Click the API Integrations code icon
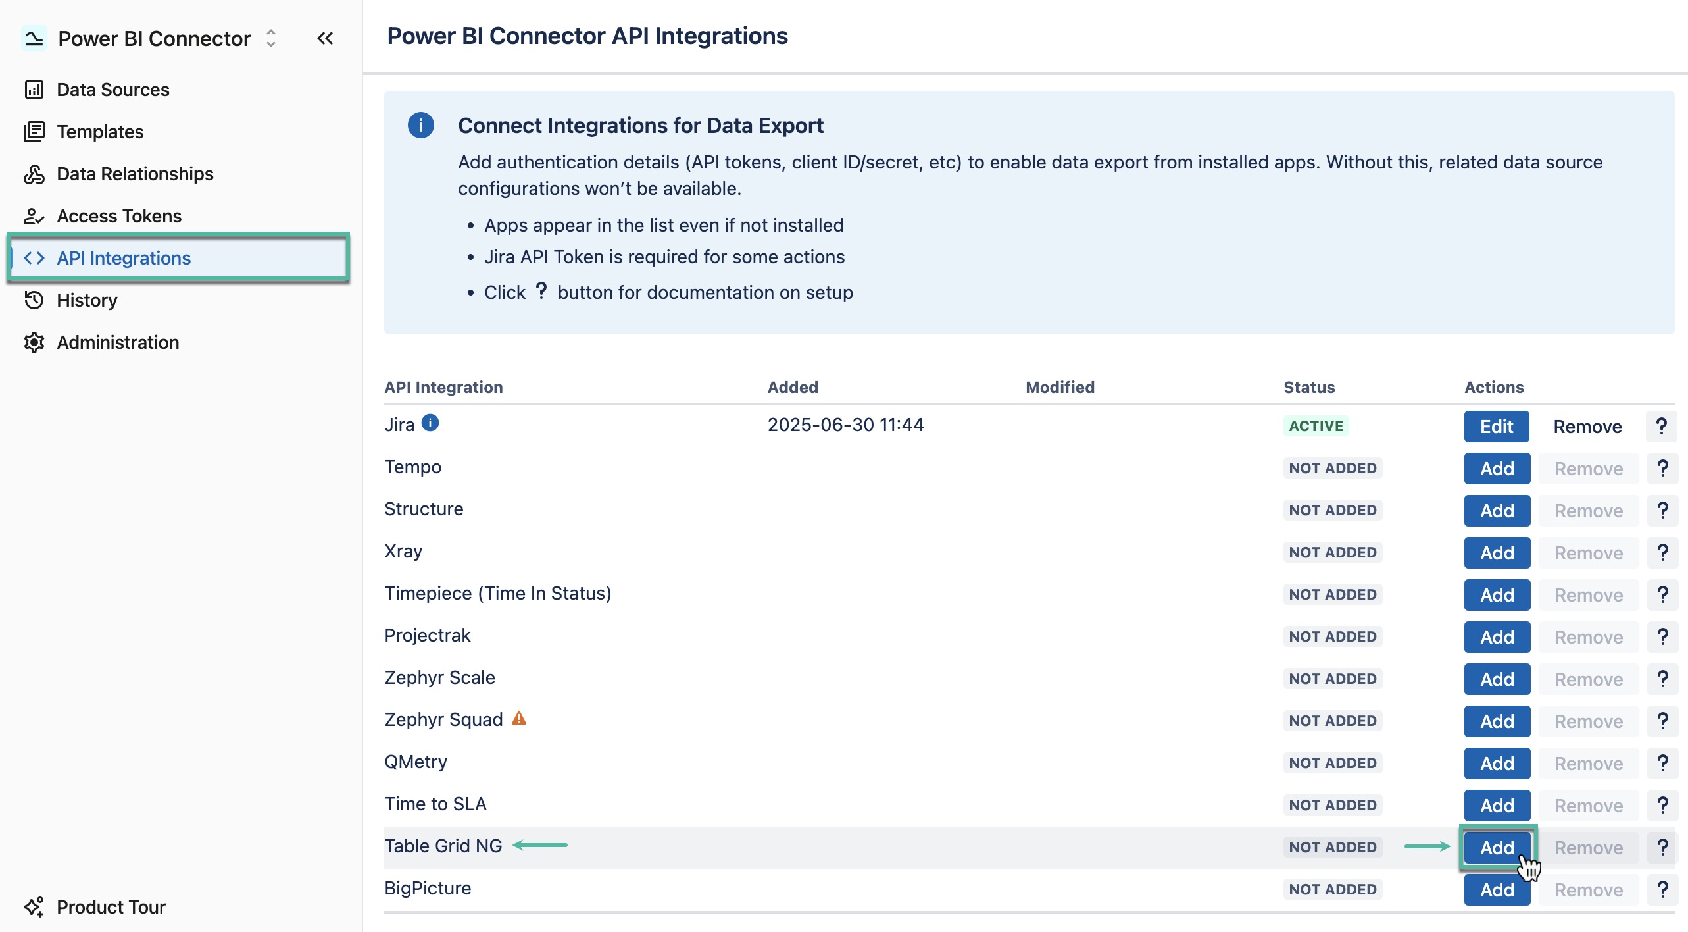 pyautogui.click(x=34, y=258)
